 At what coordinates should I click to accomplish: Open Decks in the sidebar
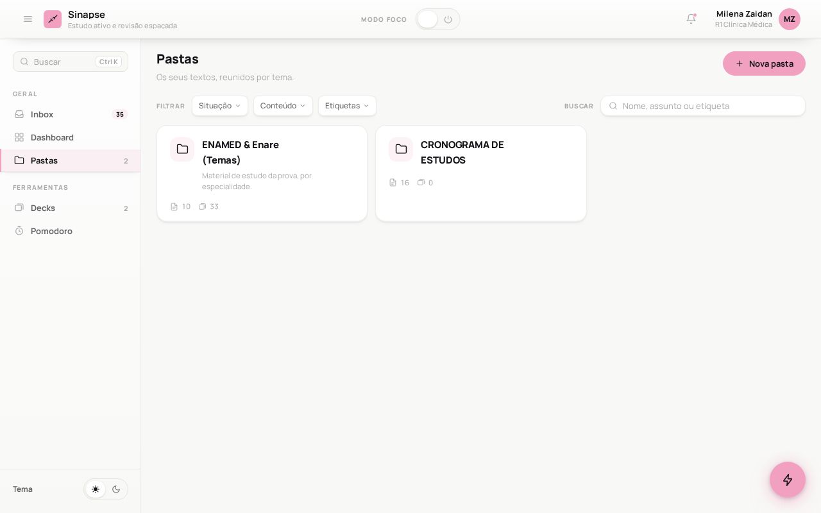coord(71,208)
